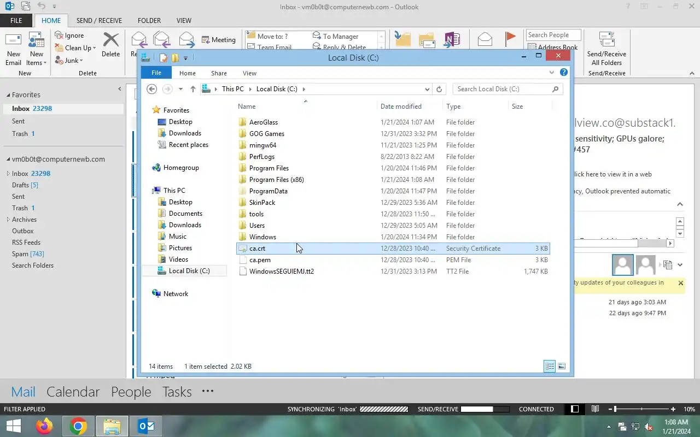The width and height of the screenshot is (700, 437).
Task: Open more navigation options (three dots)
Action: 207,391
